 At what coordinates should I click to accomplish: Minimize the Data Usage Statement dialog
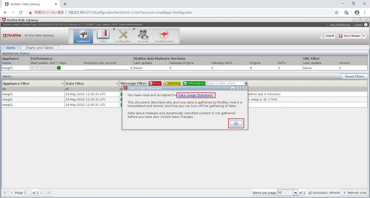(233, 88)
